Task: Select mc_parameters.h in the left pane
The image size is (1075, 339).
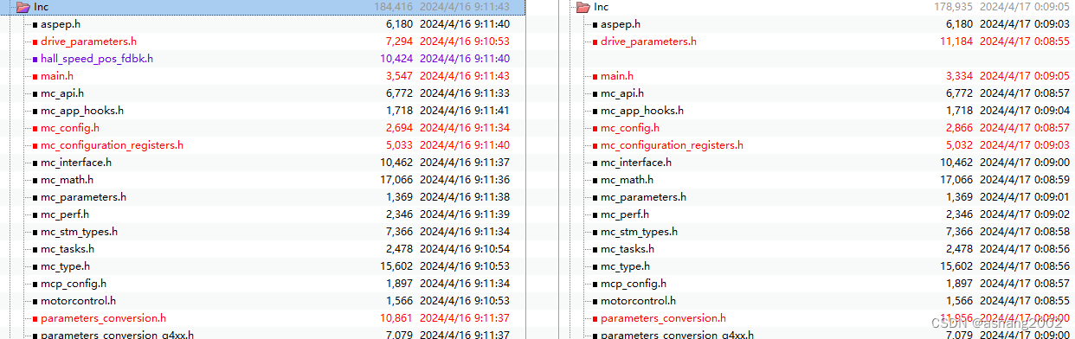Action: (83, 197)
